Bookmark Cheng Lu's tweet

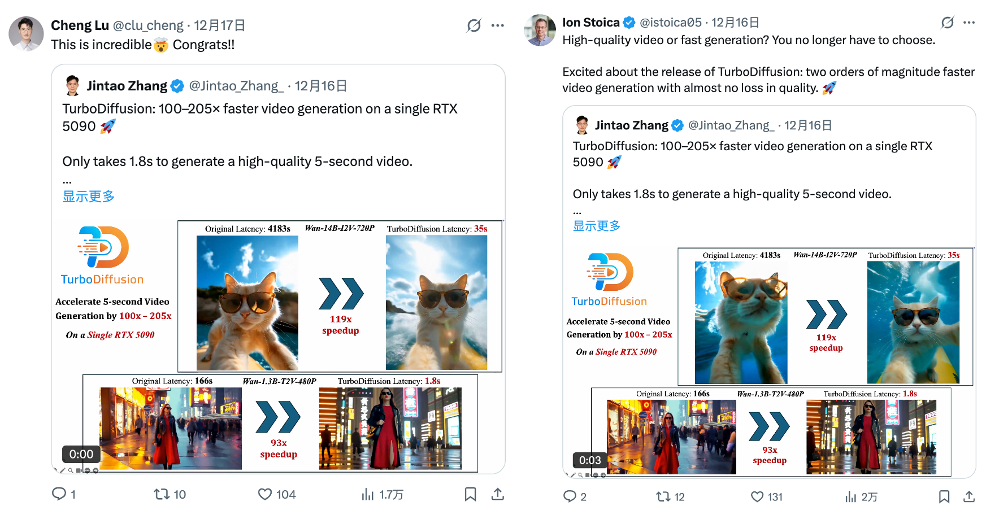coord(470,494)
